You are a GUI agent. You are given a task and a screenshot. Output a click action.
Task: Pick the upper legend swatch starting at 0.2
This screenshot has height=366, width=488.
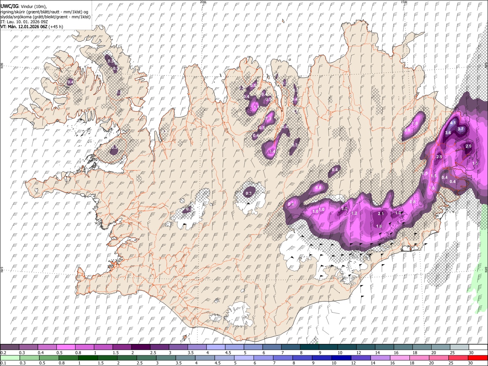[10, 347]
